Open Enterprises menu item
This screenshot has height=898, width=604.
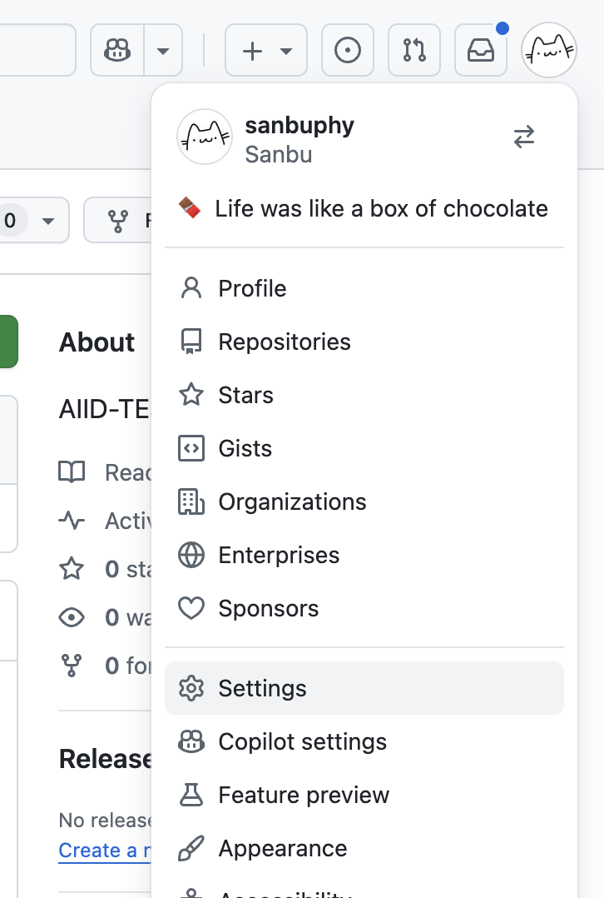(279, 555)
